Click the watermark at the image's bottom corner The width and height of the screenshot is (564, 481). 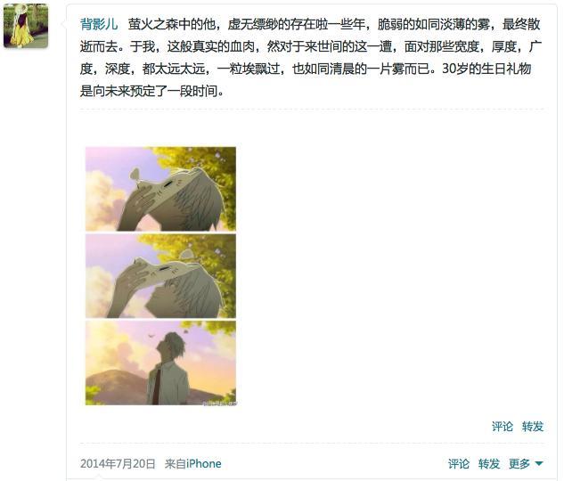coord(220,403)
